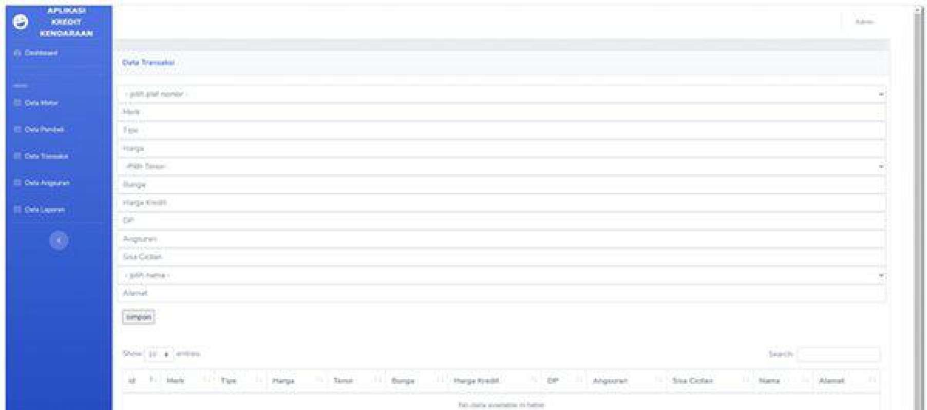Sort the table by id column
927x410 pixels.
[x=142, y=381]
